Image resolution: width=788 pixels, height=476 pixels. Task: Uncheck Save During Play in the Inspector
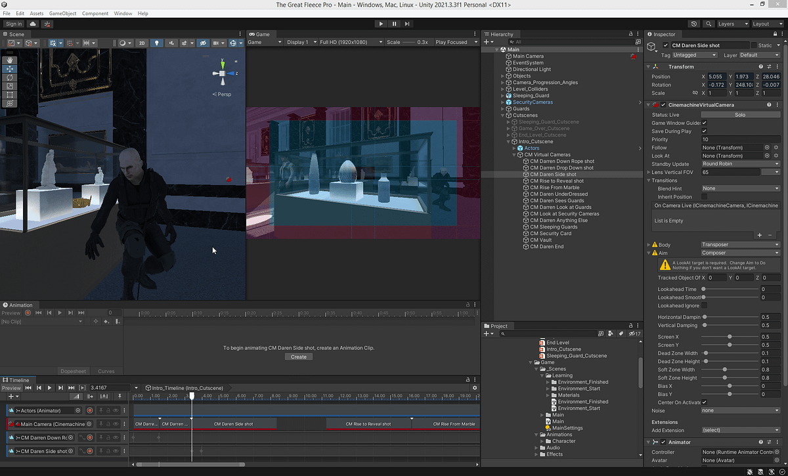point(705,131)
